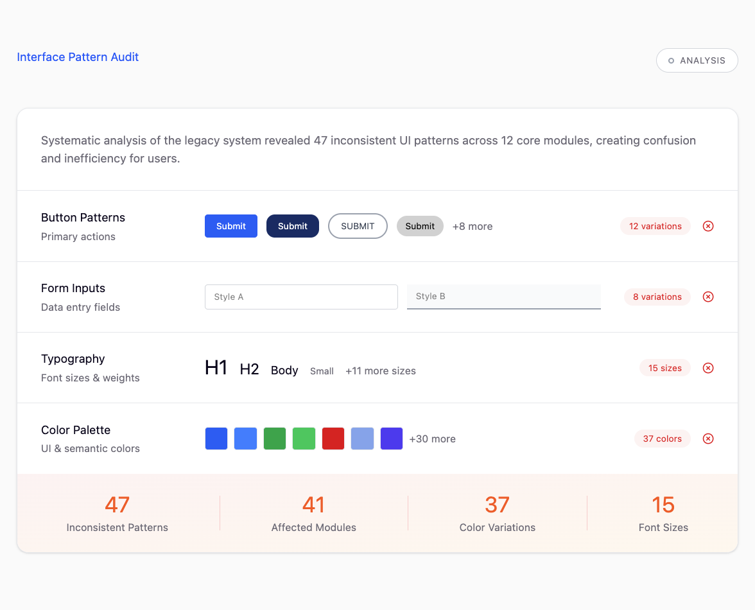
Task: Click the Style B underlined input field
Action: point(503,297)
